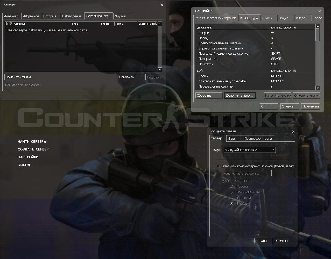This screenshot has height=259, width=331.
Task: Select the Простой difficulty radio button
Action: point(232,186)
